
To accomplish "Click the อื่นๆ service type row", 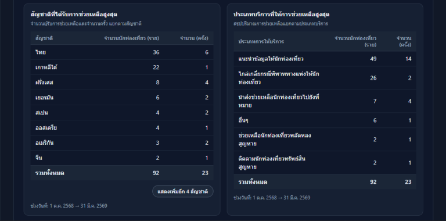I will (325, 120).
